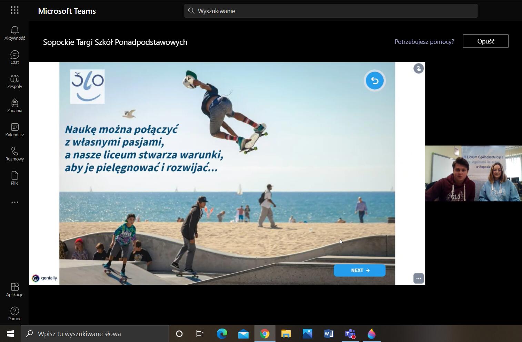
Task: Click the Potrzebujesz pomocy? link
Action: coord(424,42)
